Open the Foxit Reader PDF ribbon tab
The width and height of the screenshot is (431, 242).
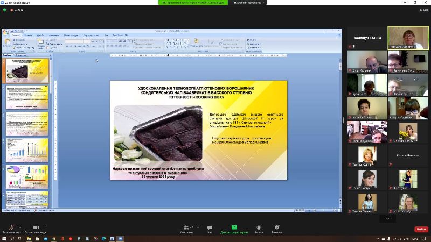point(121,35)
